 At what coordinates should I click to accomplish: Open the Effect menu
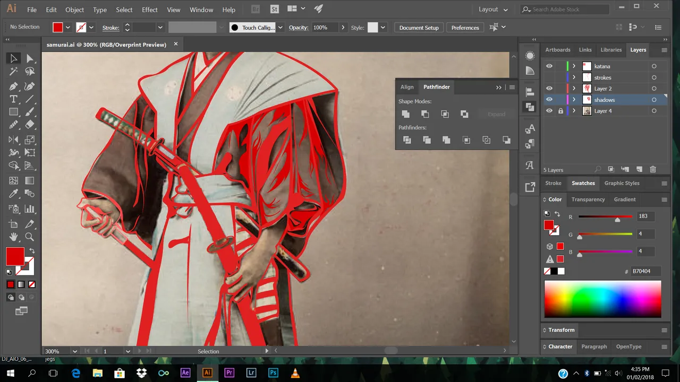[x=150, y=10]
